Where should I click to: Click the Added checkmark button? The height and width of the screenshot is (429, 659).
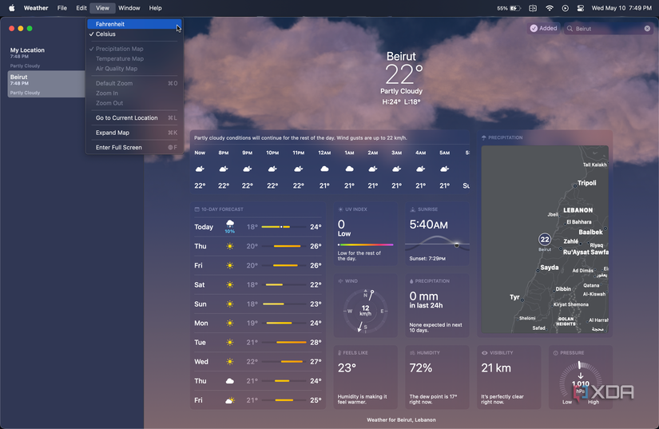(543, 28)
